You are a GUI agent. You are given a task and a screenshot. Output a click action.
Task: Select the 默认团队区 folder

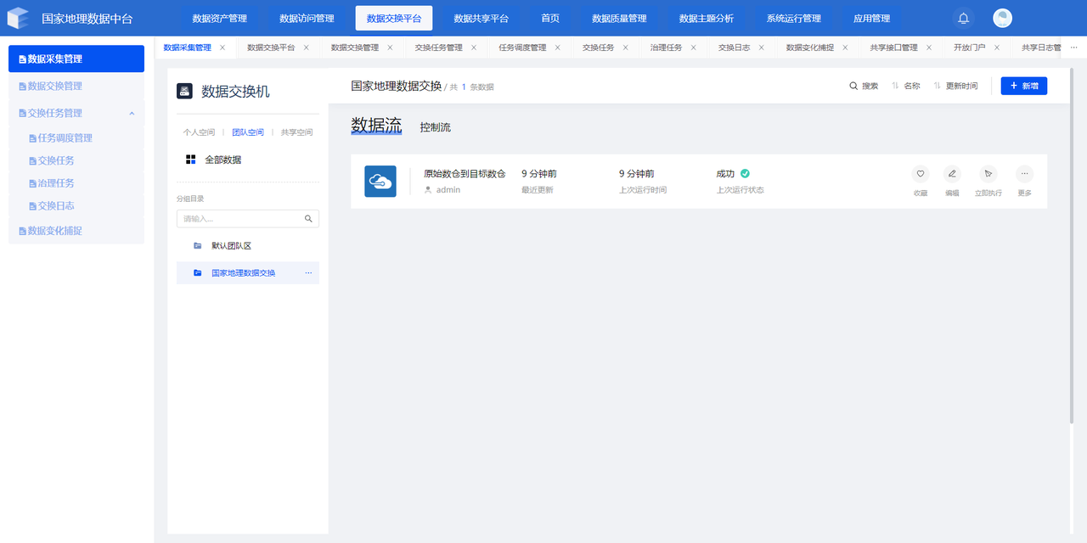coord(231,246)
